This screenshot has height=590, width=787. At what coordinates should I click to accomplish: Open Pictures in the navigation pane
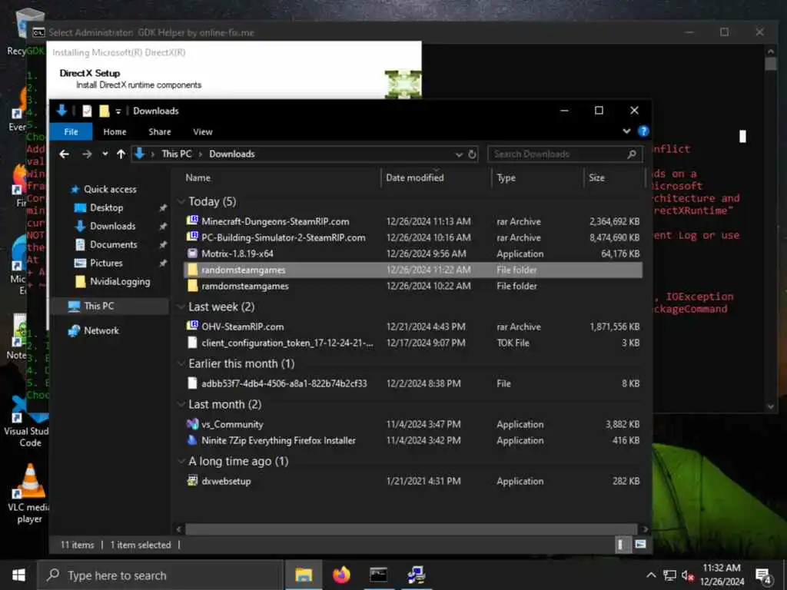click(106, 263)
